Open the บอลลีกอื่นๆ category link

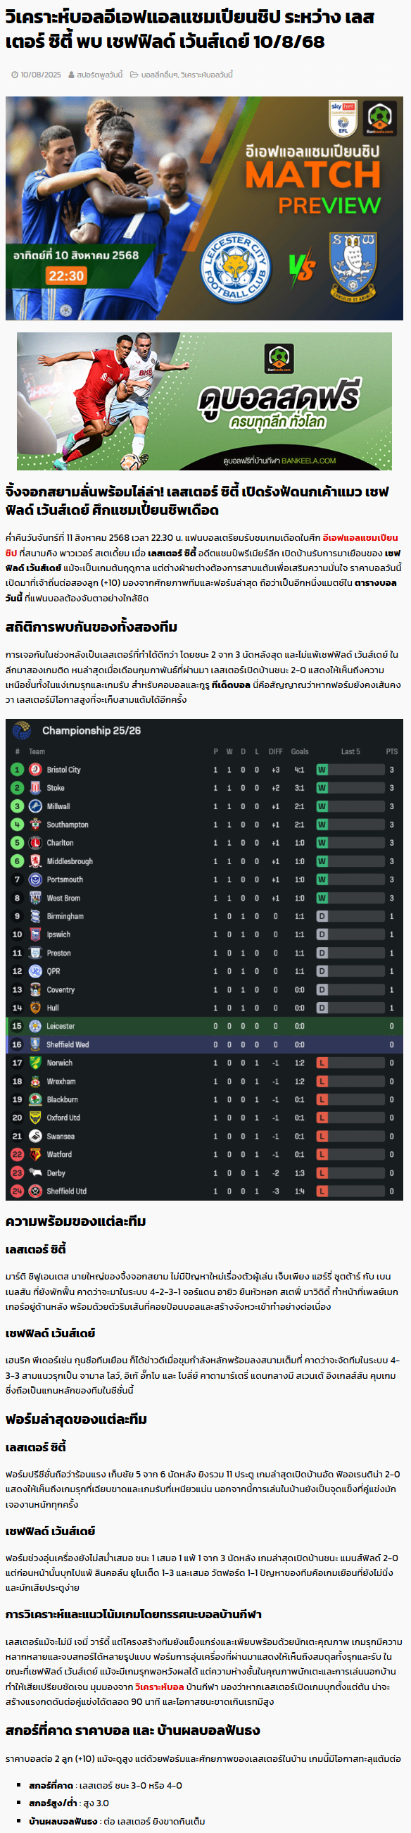(x=159, y=75)
